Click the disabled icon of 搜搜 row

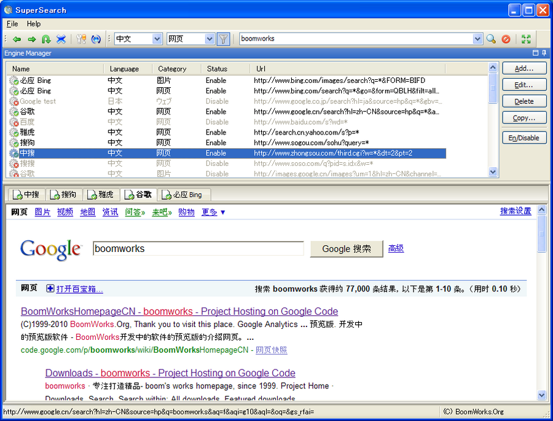(x=14, y=163)
